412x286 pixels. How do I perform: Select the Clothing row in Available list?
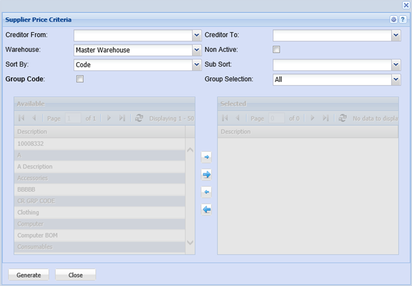[x=100, y=212]
